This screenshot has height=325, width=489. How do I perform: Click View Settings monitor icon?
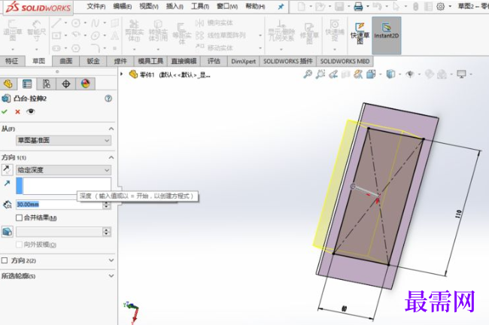click(x=461, y=74)
